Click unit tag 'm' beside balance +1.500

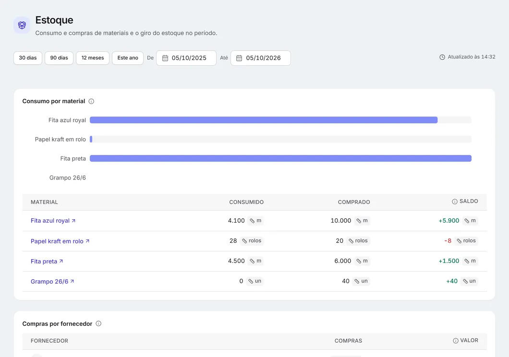click(470, 261)
